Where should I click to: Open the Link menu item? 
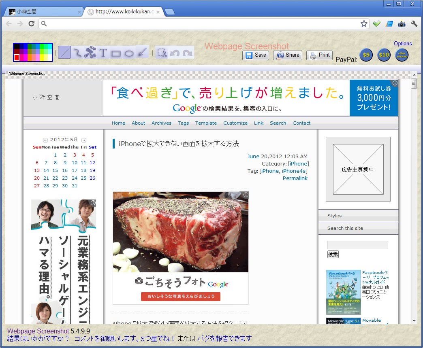tap(258, 123)
